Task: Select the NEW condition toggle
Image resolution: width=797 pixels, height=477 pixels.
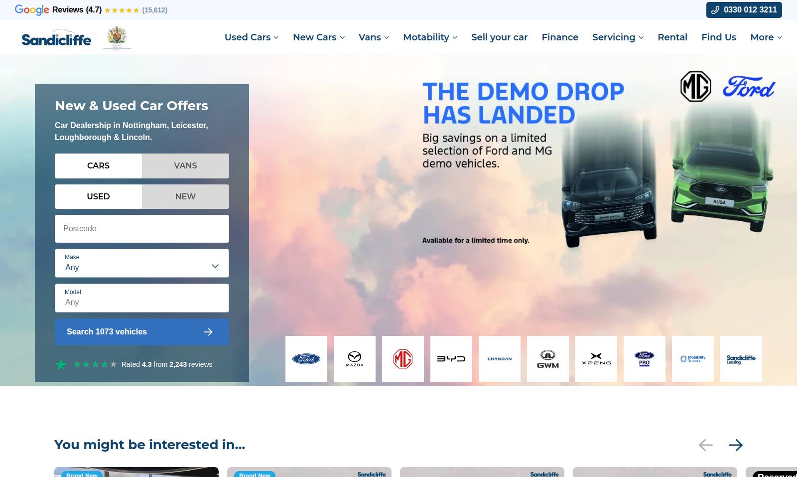Action: tap(185, 197)
